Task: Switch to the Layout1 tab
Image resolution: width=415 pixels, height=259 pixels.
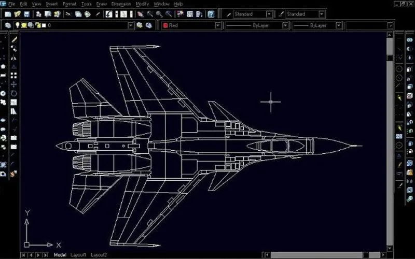Action: [x=78, y=255]
